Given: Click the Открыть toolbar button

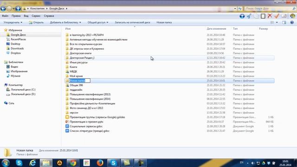Looking at the screenshot, I should (36, 22).
